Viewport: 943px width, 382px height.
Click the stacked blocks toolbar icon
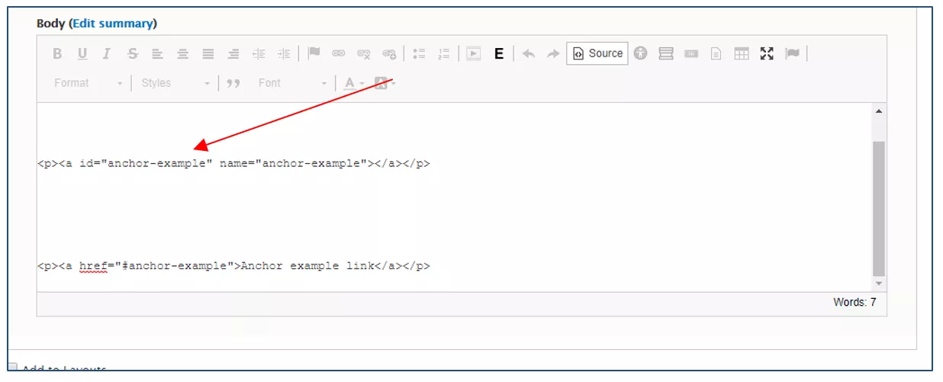pos(666,53)
